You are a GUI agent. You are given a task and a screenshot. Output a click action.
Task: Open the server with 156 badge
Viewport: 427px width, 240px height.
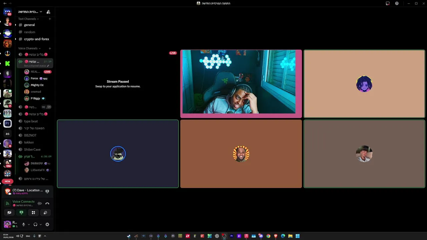click(7, 163)
